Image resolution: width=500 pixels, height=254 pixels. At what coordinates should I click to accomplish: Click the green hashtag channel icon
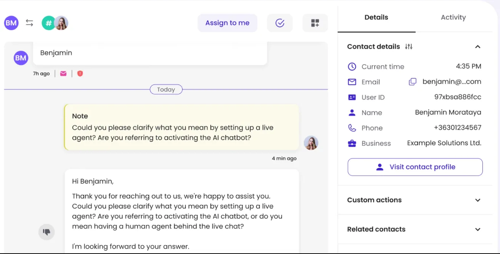[x=48, y=23]
